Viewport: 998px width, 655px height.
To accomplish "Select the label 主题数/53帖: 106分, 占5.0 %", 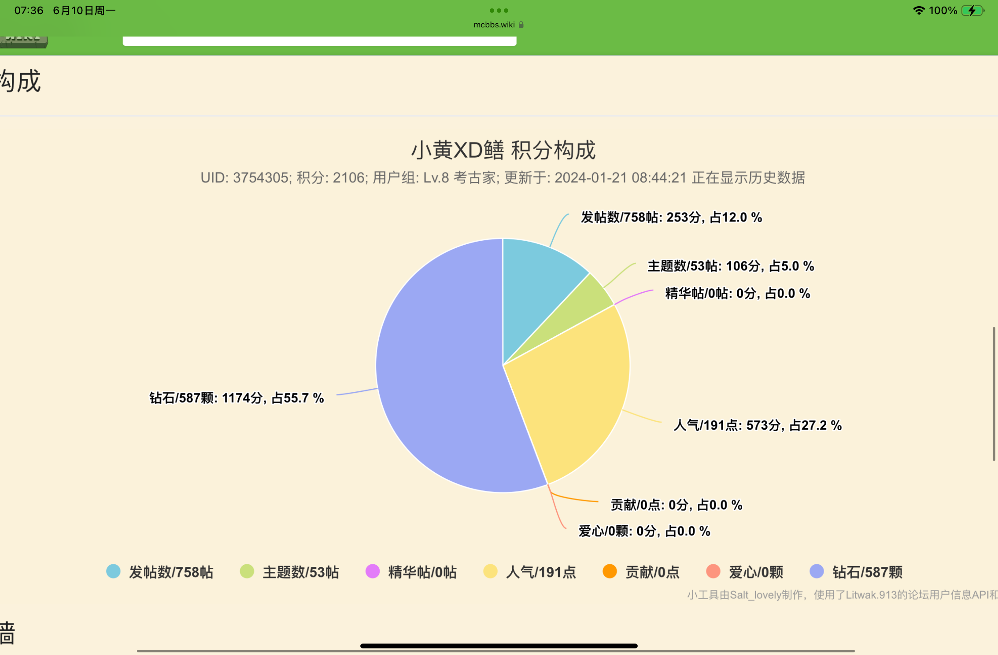I will pos(731,266).
